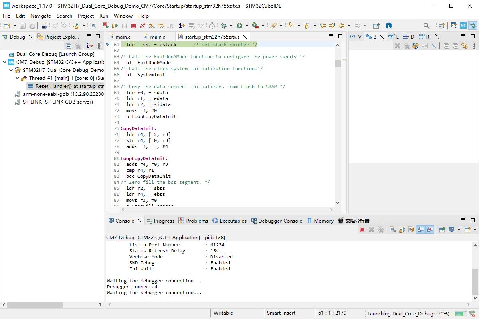Open the Navigate menu
This screenshot has height=319, width=479.
tap(41, 16)
